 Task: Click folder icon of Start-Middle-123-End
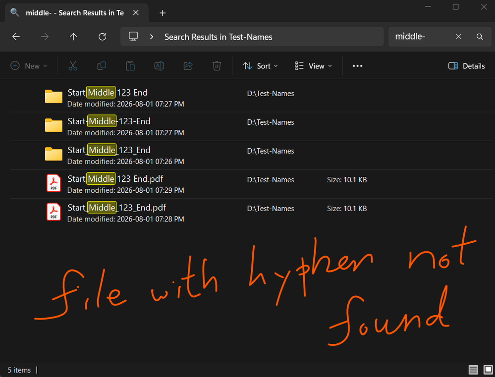[x=54, y=125]
